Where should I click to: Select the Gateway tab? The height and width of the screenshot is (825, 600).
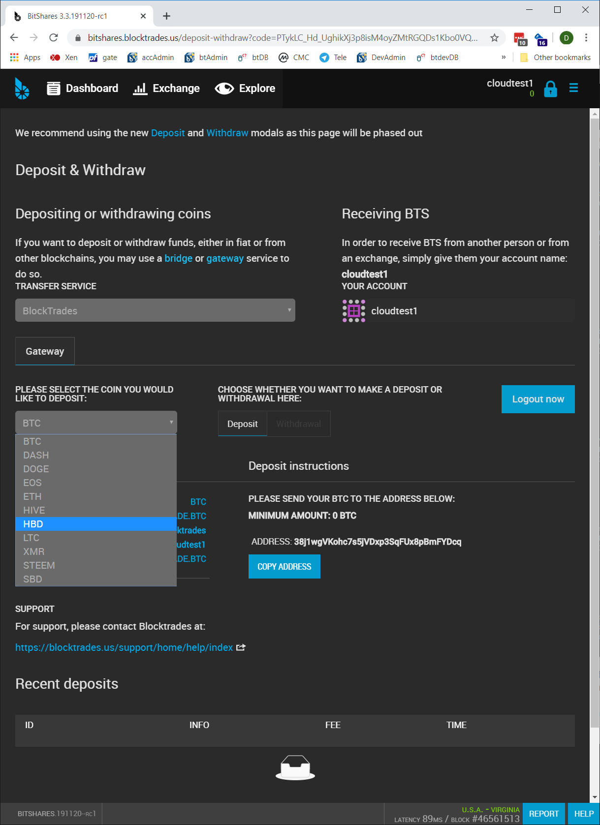45,351
